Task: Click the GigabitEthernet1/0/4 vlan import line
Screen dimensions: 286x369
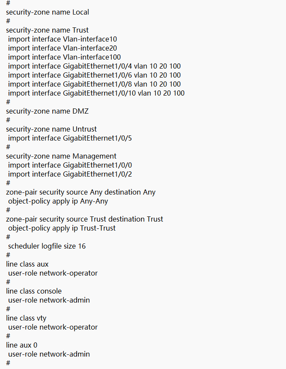Action: click(94, 66)
